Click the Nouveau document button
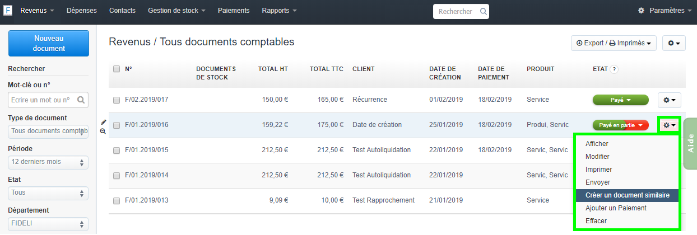The width and height of the screenshot is (697, 235). [49, 44]
